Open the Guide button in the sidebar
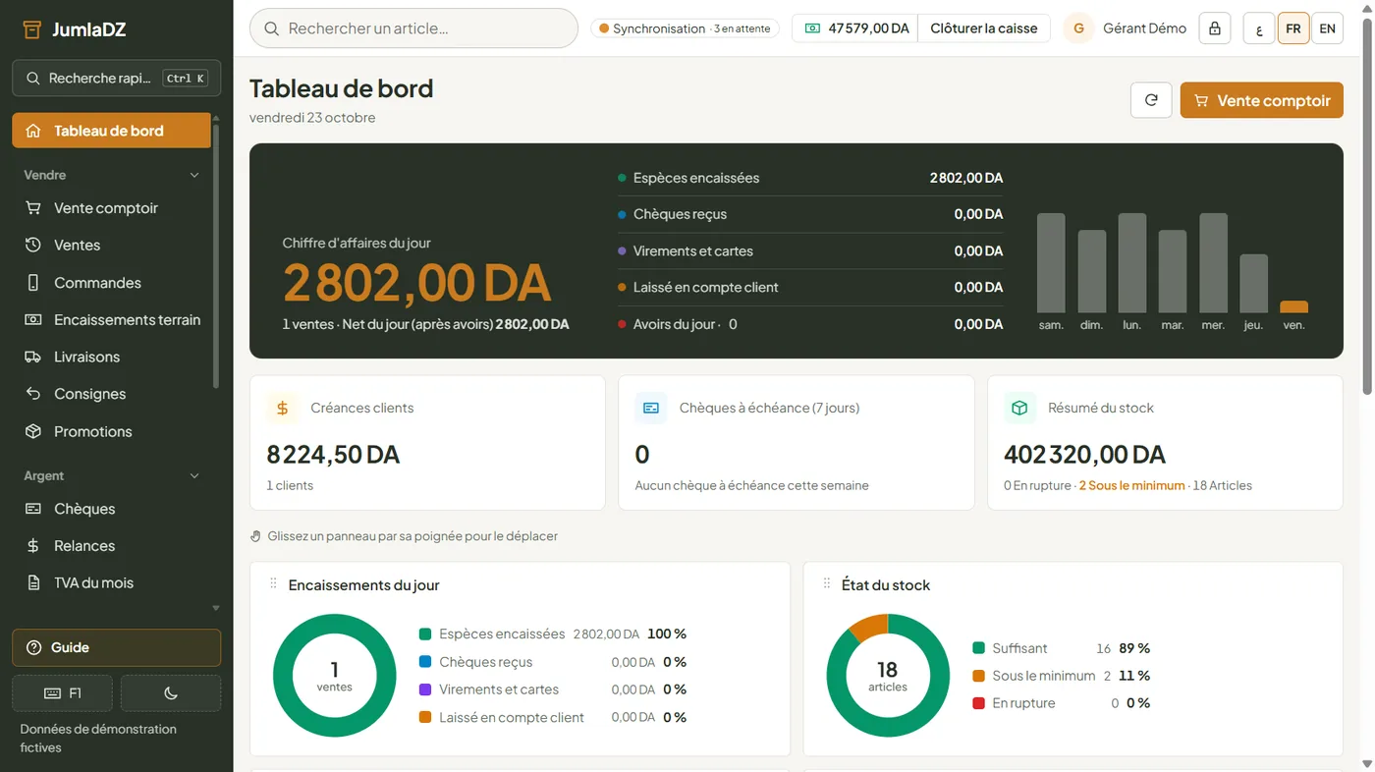 (116, 647)
